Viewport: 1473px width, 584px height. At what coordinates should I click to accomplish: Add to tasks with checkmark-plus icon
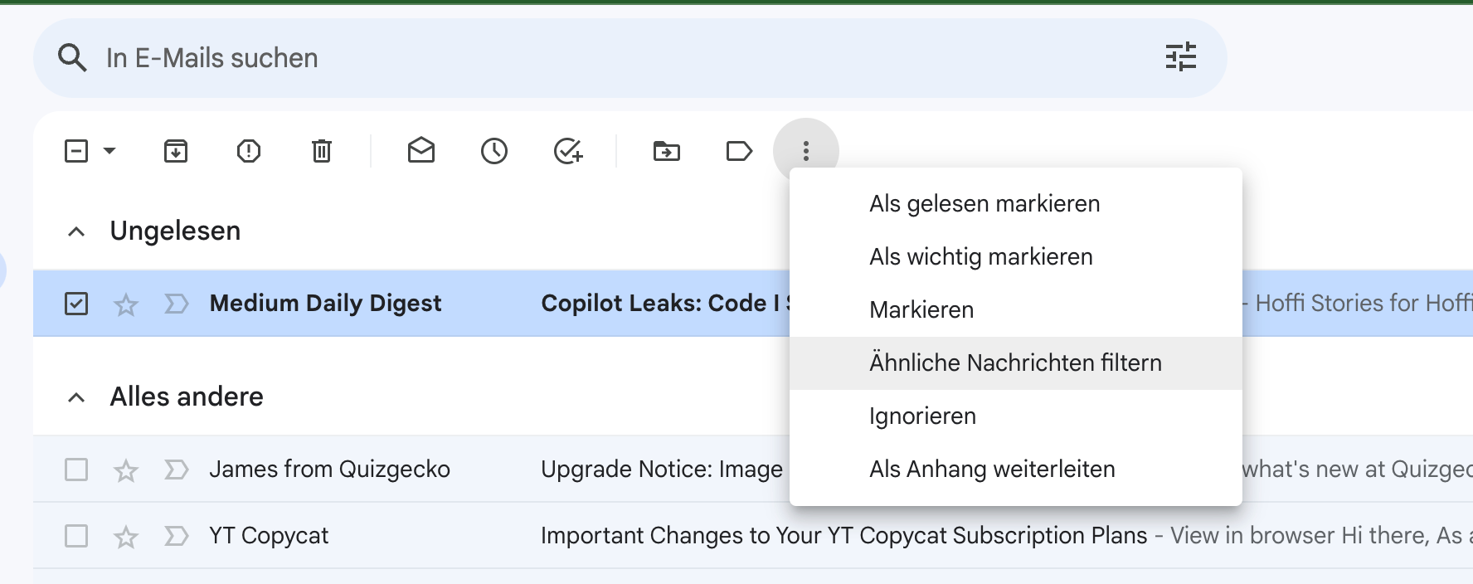pos(568,151)
